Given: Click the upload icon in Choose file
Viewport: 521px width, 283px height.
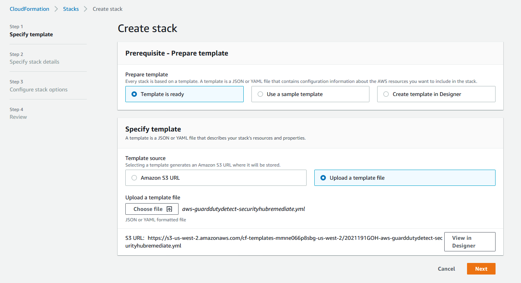Looking at the screenshot, I should pos(169,209).
